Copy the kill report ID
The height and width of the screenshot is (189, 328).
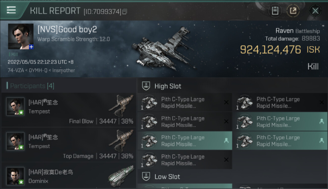click(125, 12)
